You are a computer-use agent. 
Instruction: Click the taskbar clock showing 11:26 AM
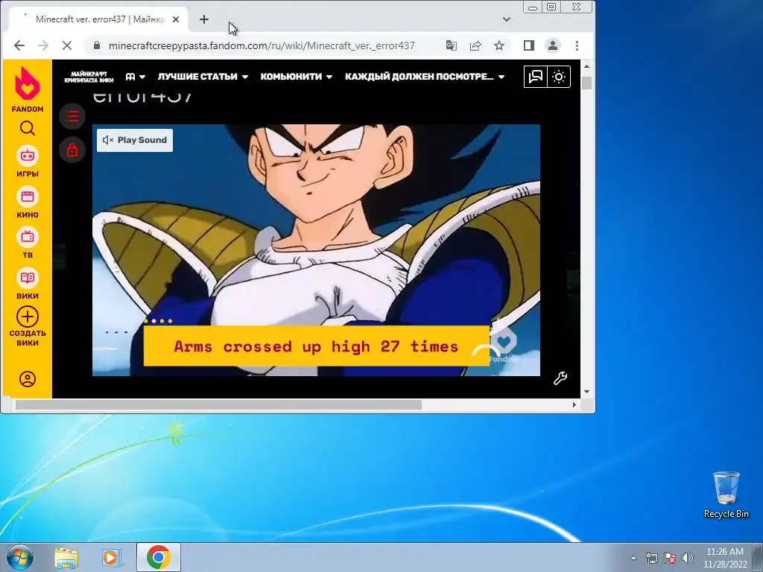[x=724, y=557]
